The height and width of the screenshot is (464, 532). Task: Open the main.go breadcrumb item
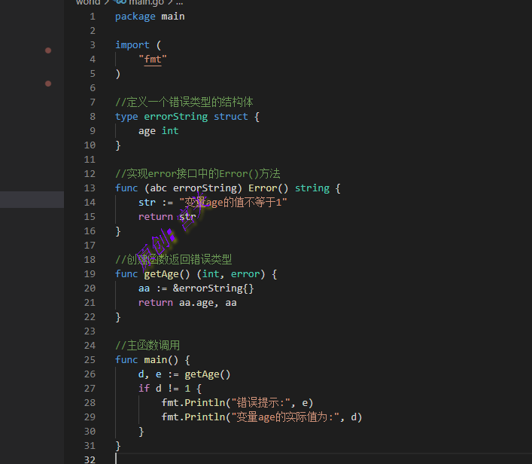pyautogui.click(x=146, y=2)
